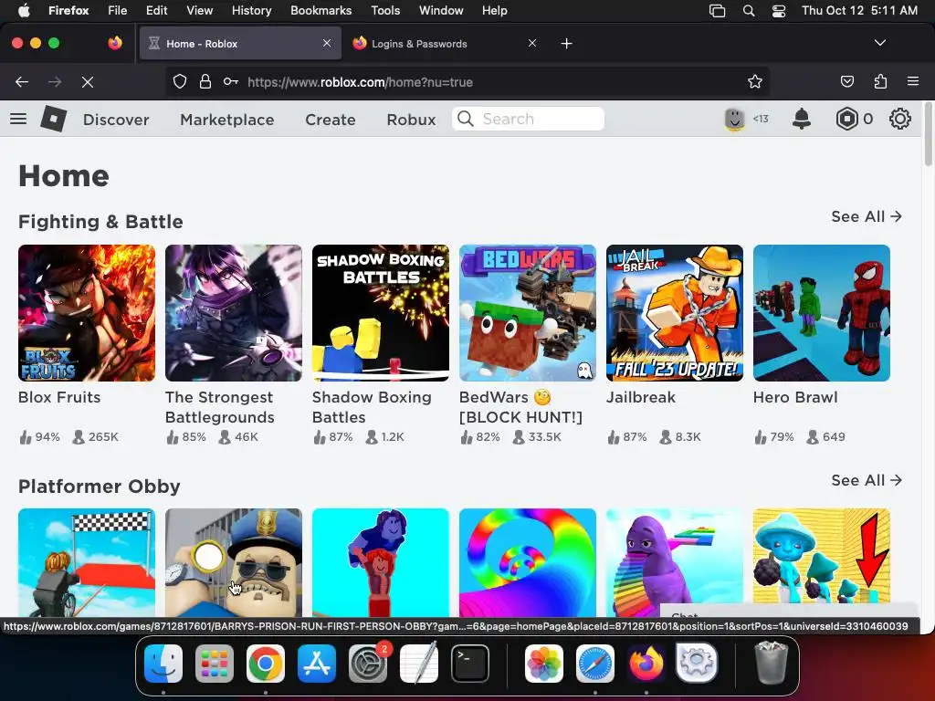Click the Blox Fruits title text
935x701 pixels.
(59, 397)
